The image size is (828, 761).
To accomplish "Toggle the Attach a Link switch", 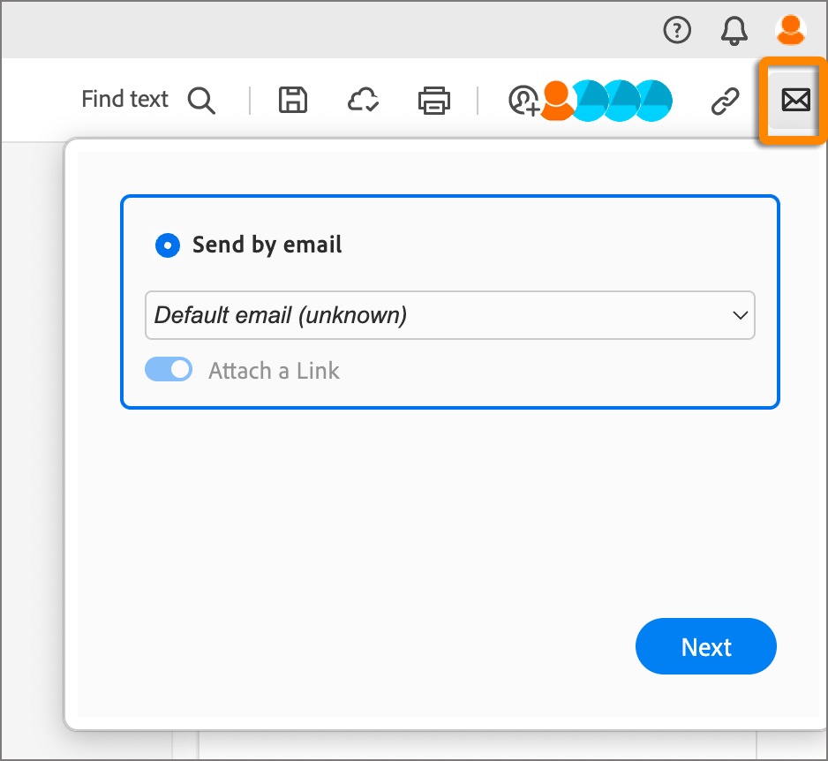I will (169, 370).
